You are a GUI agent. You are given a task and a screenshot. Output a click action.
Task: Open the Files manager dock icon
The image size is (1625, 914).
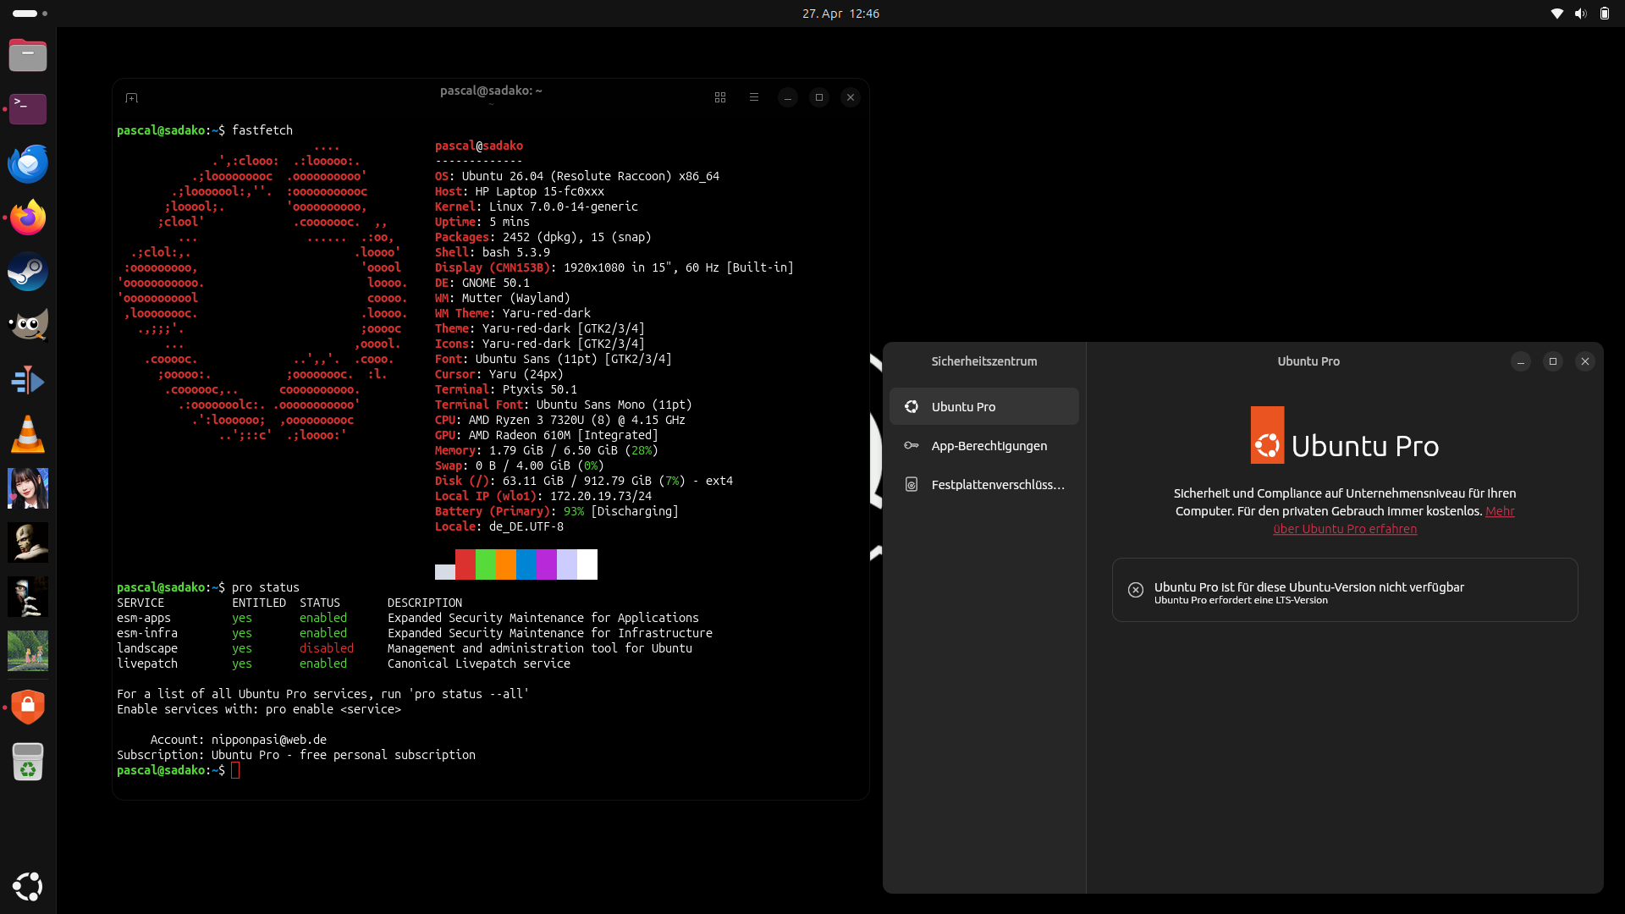point(28,56)
